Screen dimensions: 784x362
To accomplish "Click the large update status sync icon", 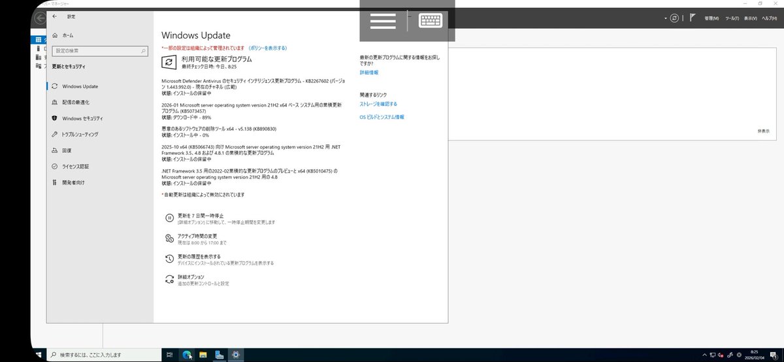I will point(169,62).
